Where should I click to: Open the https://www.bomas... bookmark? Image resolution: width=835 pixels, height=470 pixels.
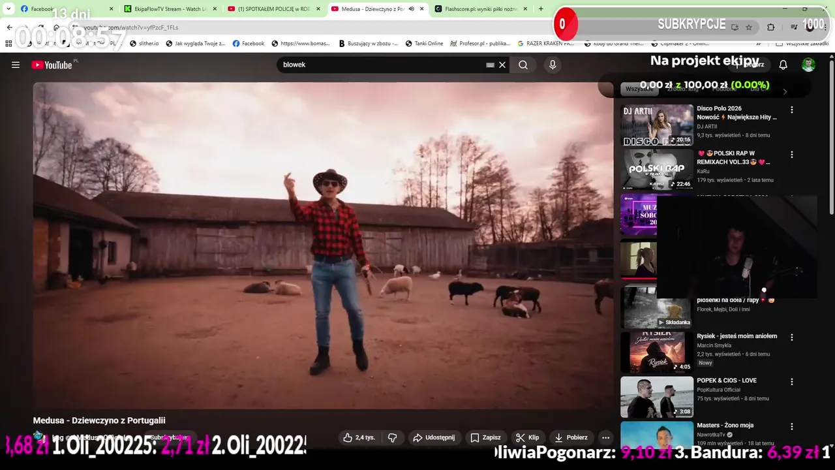click(x=300, y=44)
